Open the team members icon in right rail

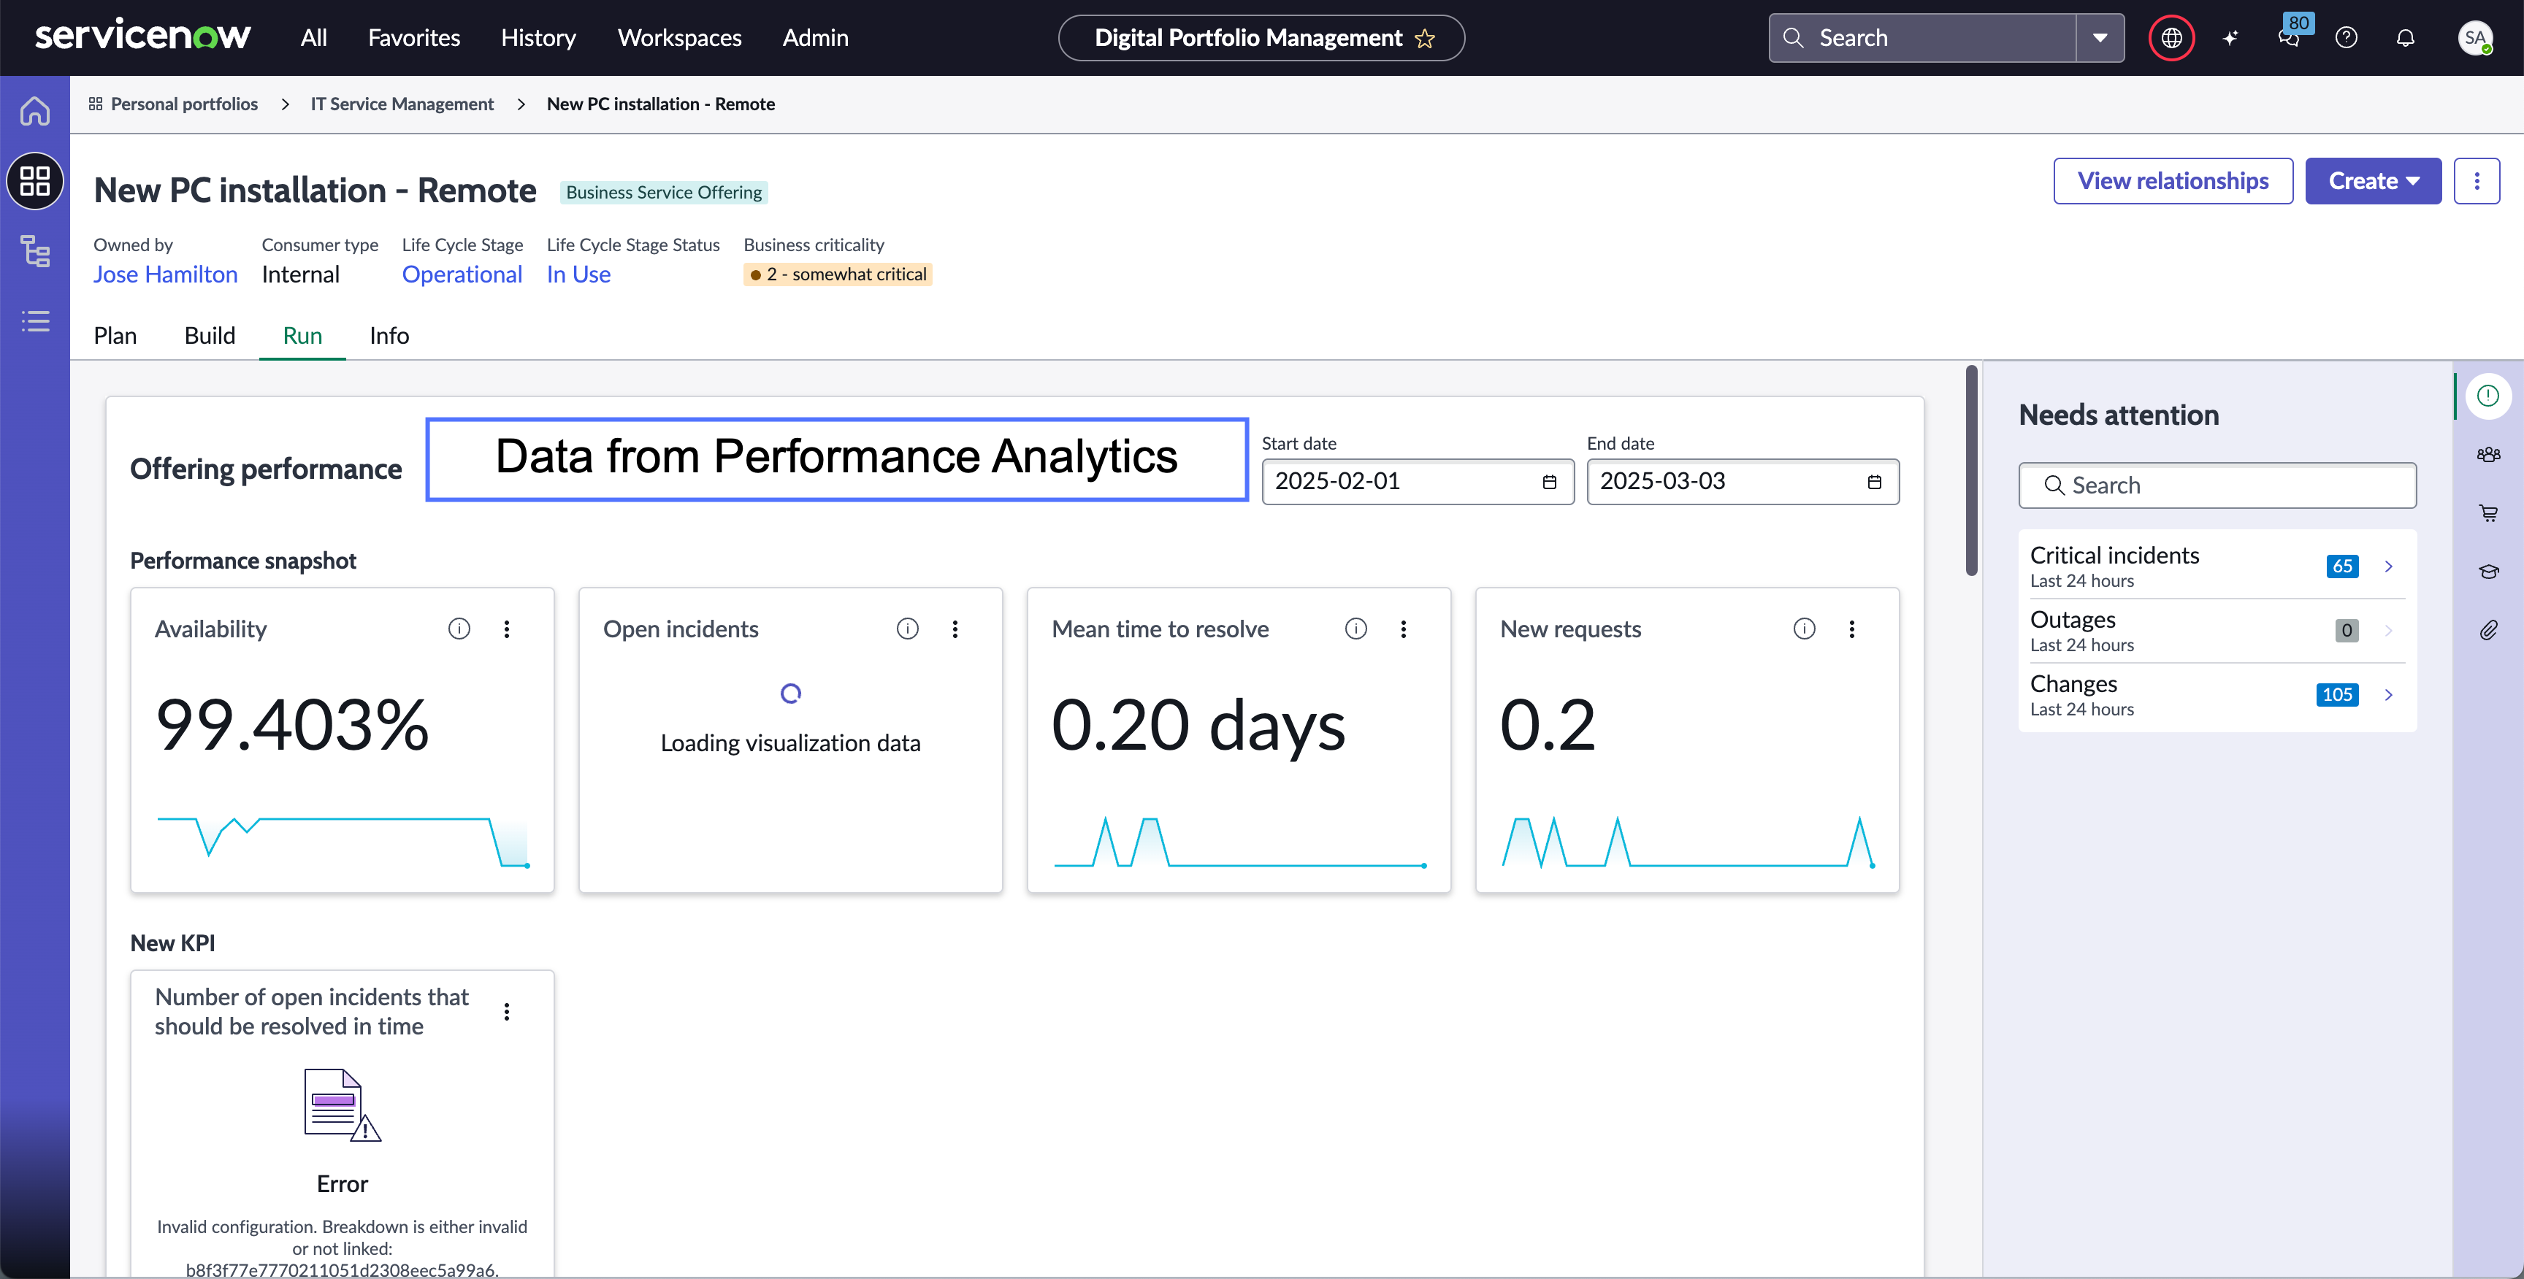pos(2487,454)
